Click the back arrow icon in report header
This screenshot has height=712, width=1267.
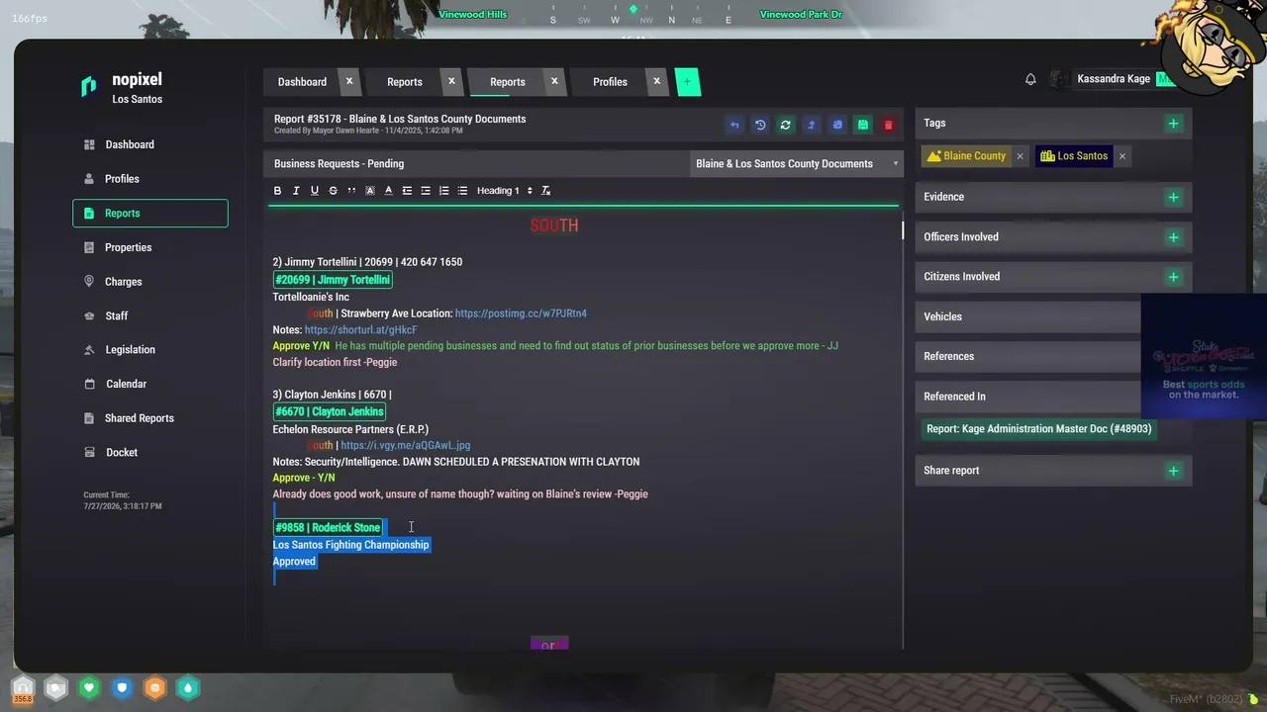[x=734, y=125]
